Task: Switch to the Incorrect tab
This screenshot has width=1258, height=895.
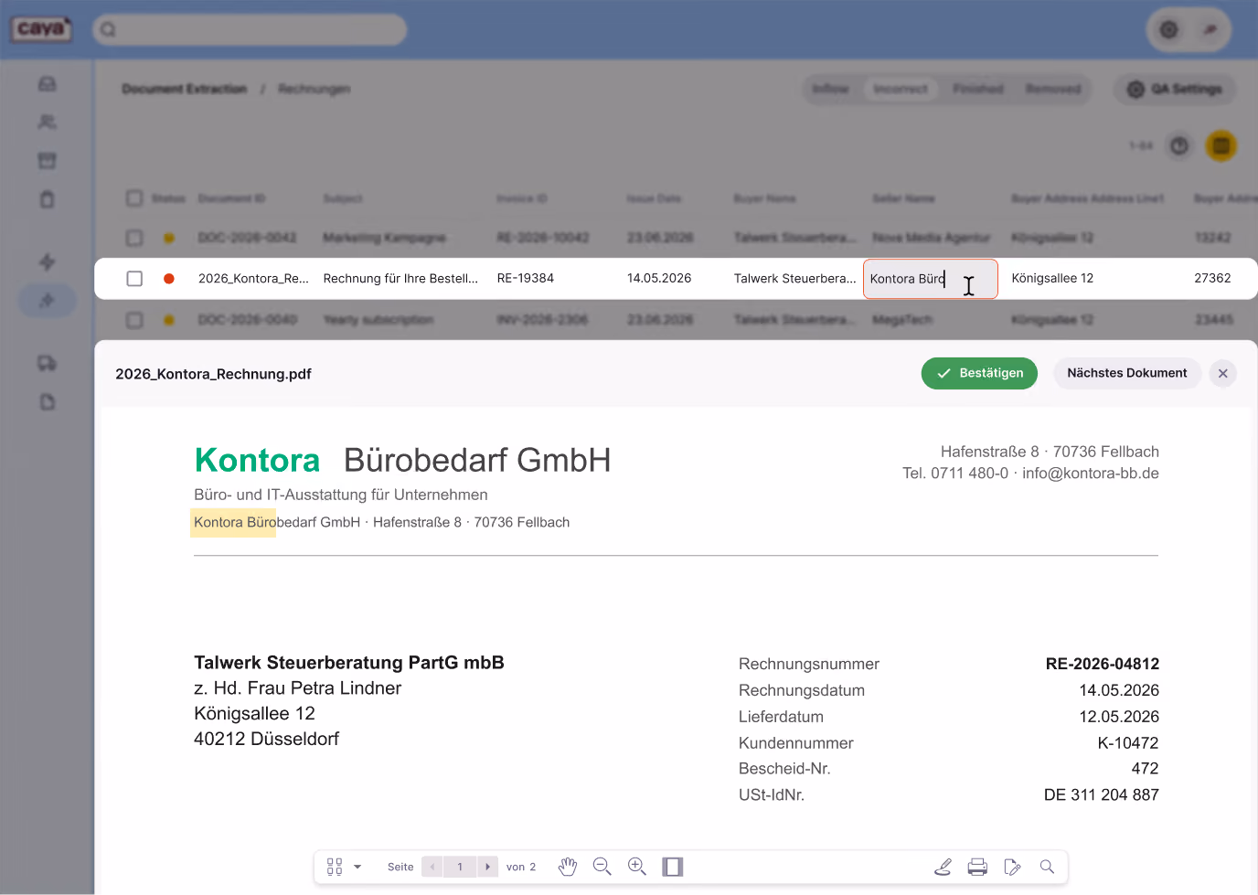Action: (901, 89)
